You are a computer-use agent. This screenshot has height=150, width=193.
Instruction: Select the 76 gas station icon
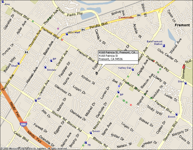tap(86, 142)
